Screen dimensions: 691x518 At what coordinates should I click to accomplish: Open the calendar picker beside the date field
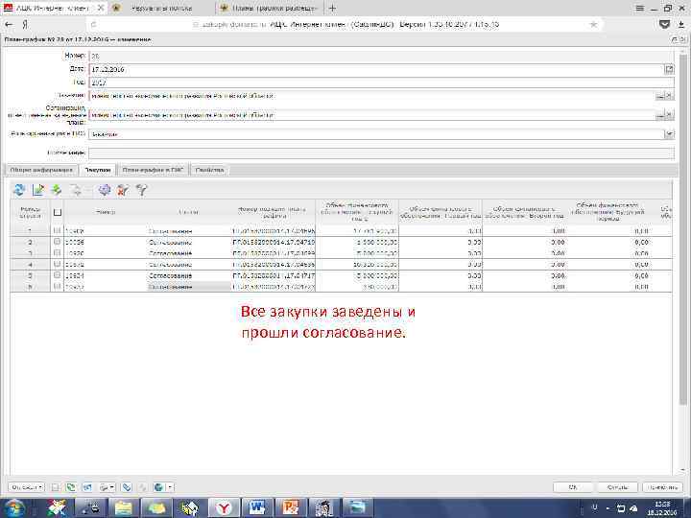(x=669, y=69)
